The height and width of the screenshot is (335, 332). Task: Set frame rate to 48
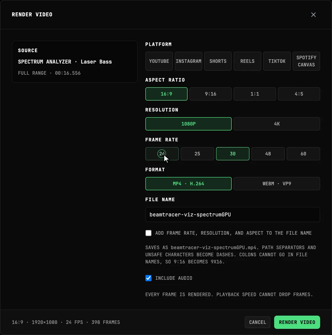click(x=268, y=154)
